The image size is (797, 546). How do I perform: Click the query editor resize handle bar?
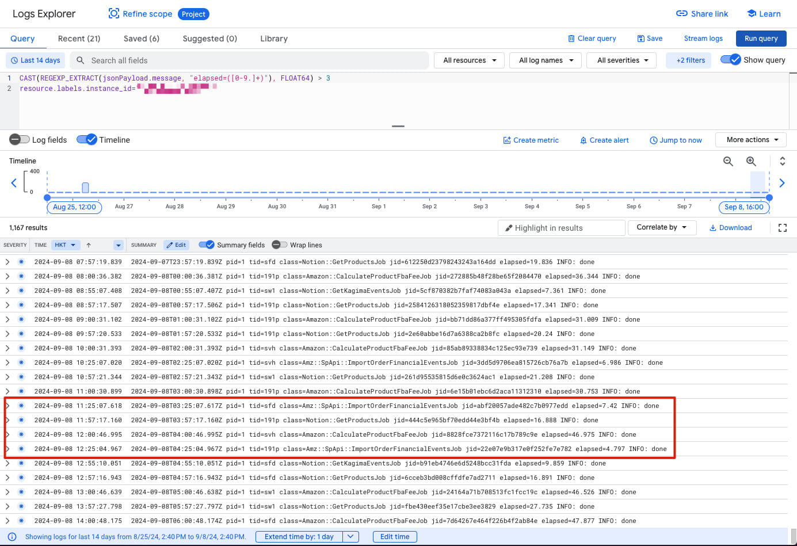click(x=398, y=126)
